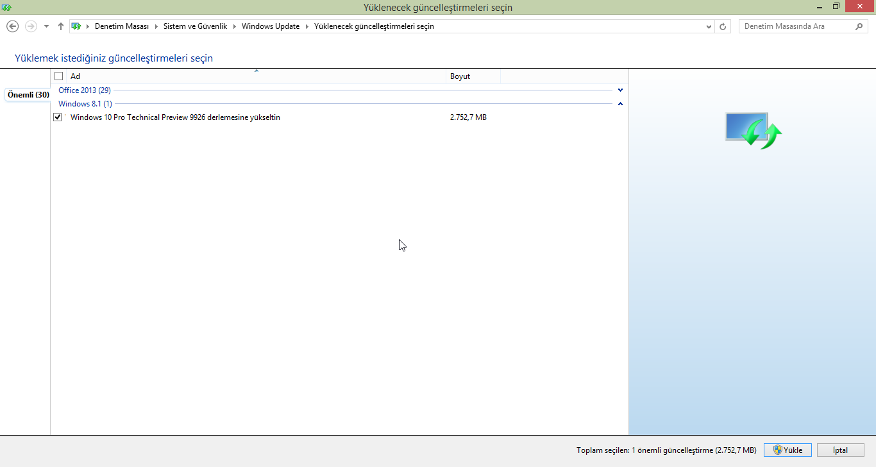Click the Yüklemek istediğiniz güncelleştirmeleri seçin heading
876x467 pixels.
[114, 58]
